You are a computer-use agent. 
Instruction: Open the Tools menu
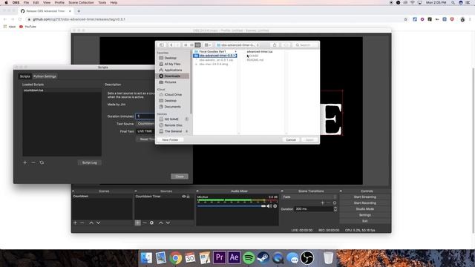[102, 2]
